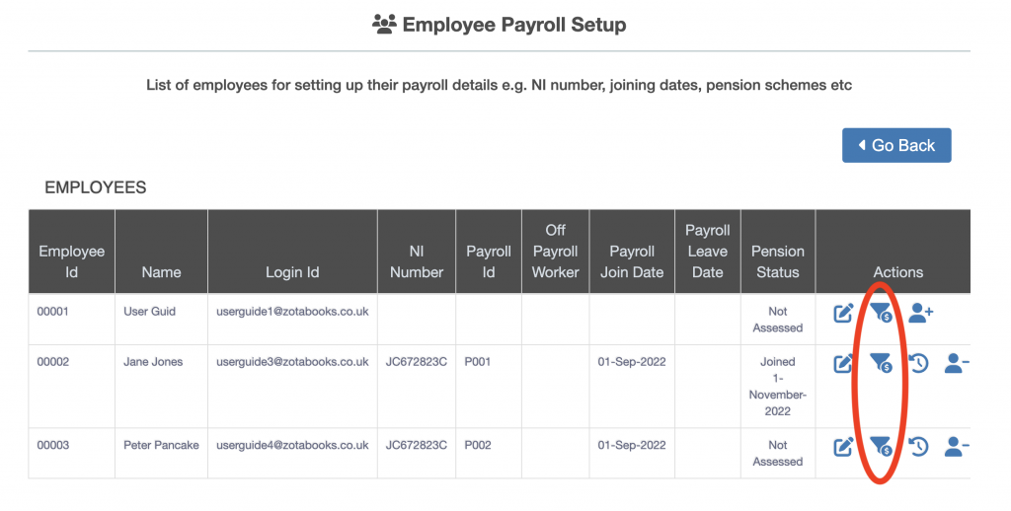Click the Payroll Join Date column header

pyautogui.click(x=632, y=261)
